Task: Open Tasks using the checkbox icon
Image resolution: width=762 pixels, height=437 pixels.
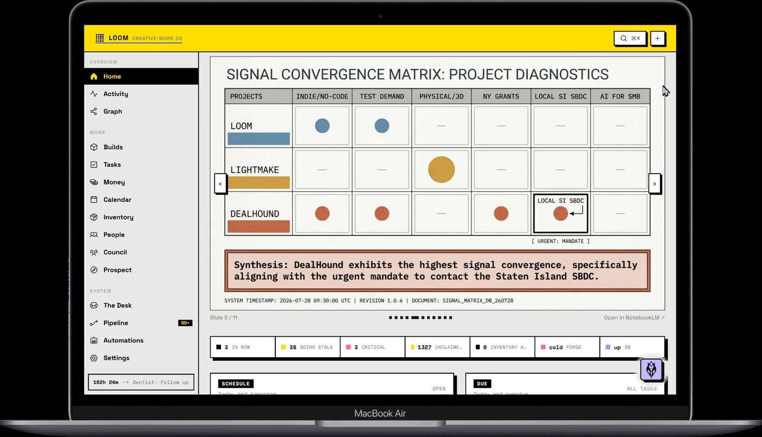Action: coord(94,165)
